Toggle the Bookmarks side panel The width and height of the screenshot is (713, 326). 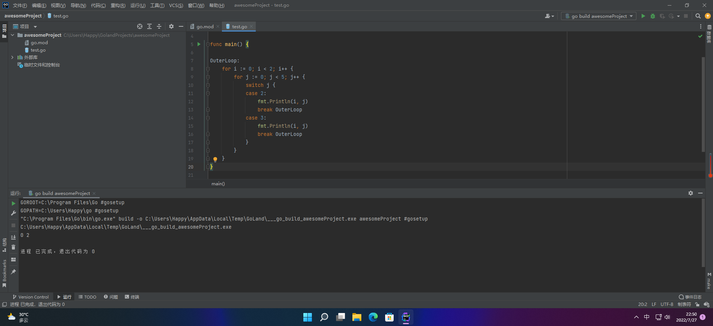click(x=4, y=273)
